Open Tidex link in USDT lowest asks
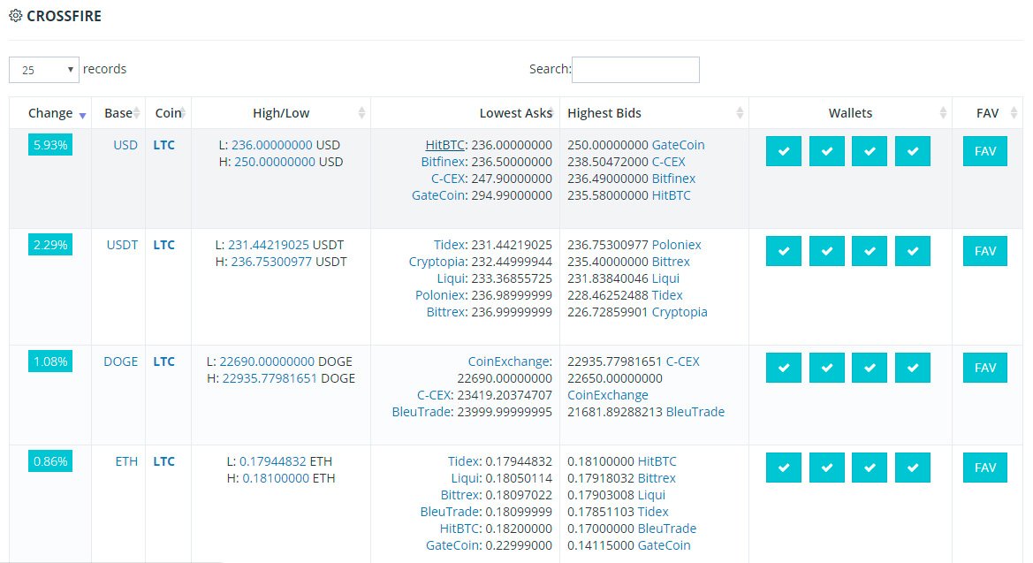Viewport: 1033px width, 563px height. (x=451, y=245)
